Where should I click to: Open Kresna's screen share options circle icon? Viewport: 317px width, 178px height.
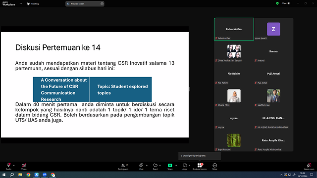[x=102, y=3]
